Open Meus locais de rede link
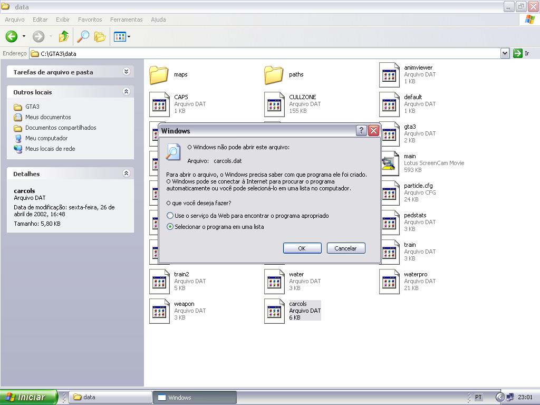 pos(50,149)
